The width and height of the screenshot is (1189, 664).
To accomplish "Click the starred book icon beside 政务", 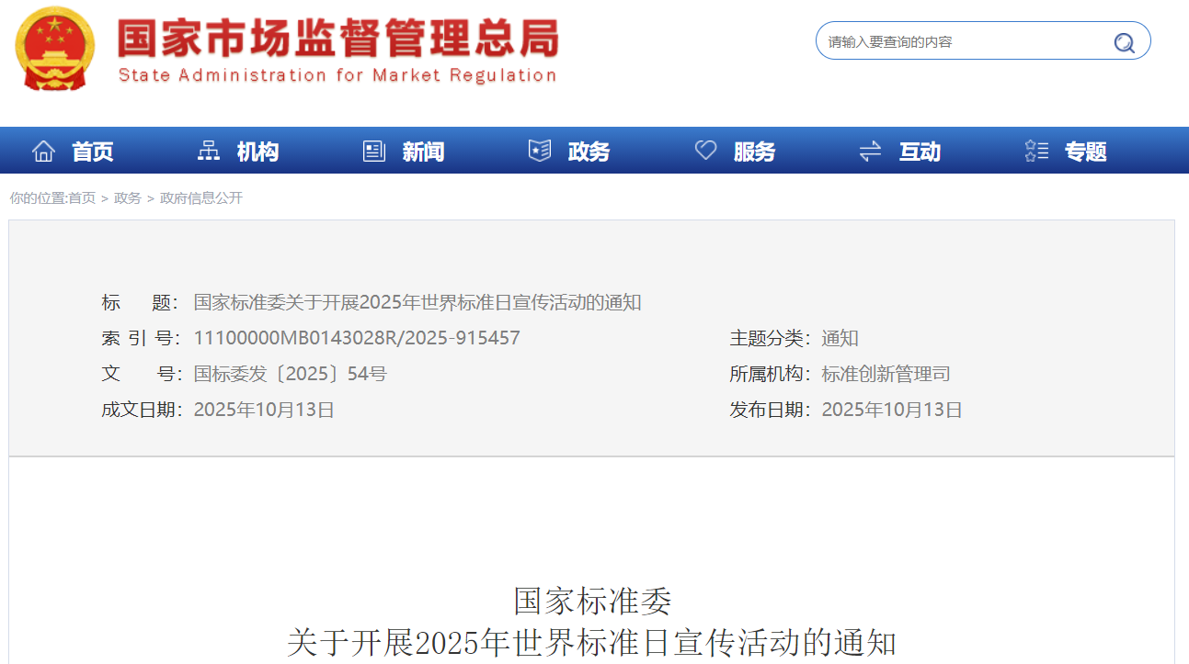I will (540, 152).
